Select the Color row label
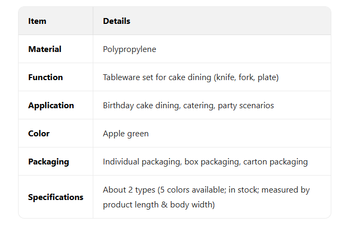 39,134
